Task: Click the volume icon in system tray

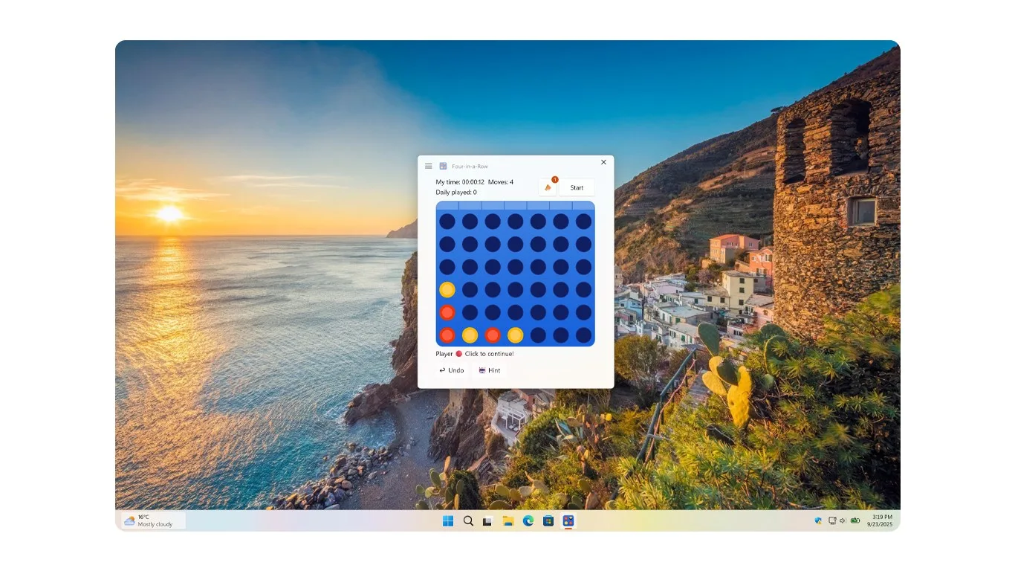Action: click(843, 520)
